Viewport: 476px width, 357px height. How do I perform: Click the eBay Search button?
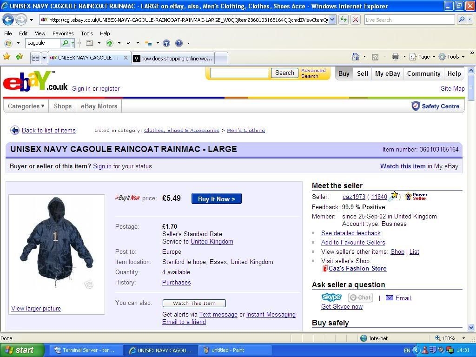284,73
